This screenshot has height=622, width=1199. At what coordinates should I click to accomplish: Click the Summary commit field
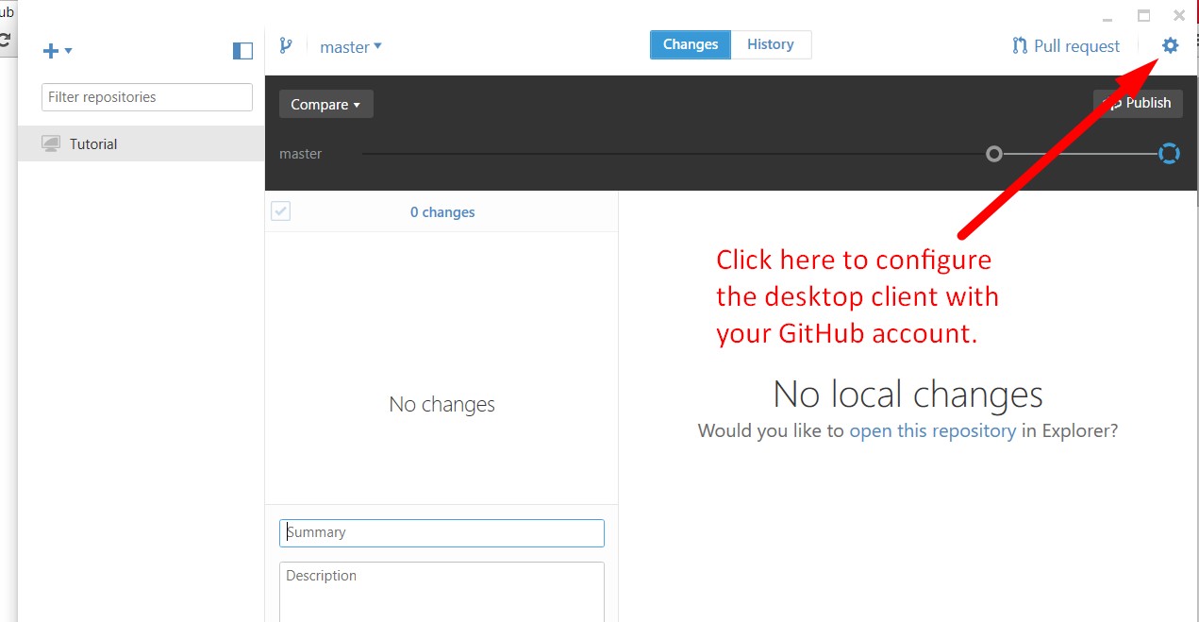tap(441, 533)
